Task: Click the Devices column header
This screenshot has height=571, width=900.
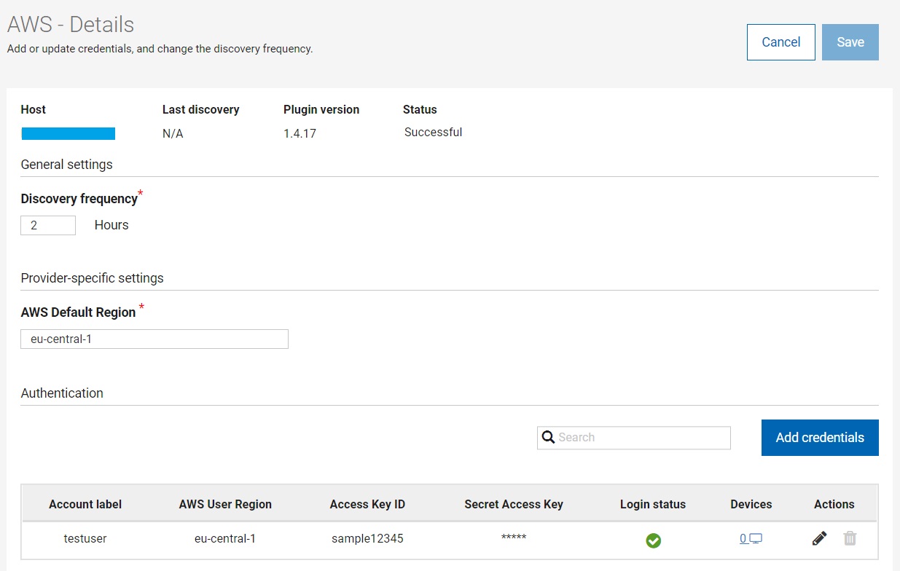Action: (x=751, y=504)
